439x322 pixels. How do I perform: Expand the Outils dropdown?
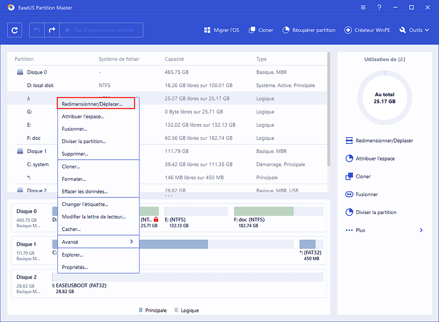tap(414, 30)
